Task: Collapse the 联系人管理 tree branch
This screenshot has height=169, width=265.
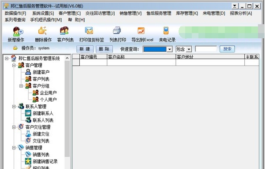Action: tap(14, 107)
